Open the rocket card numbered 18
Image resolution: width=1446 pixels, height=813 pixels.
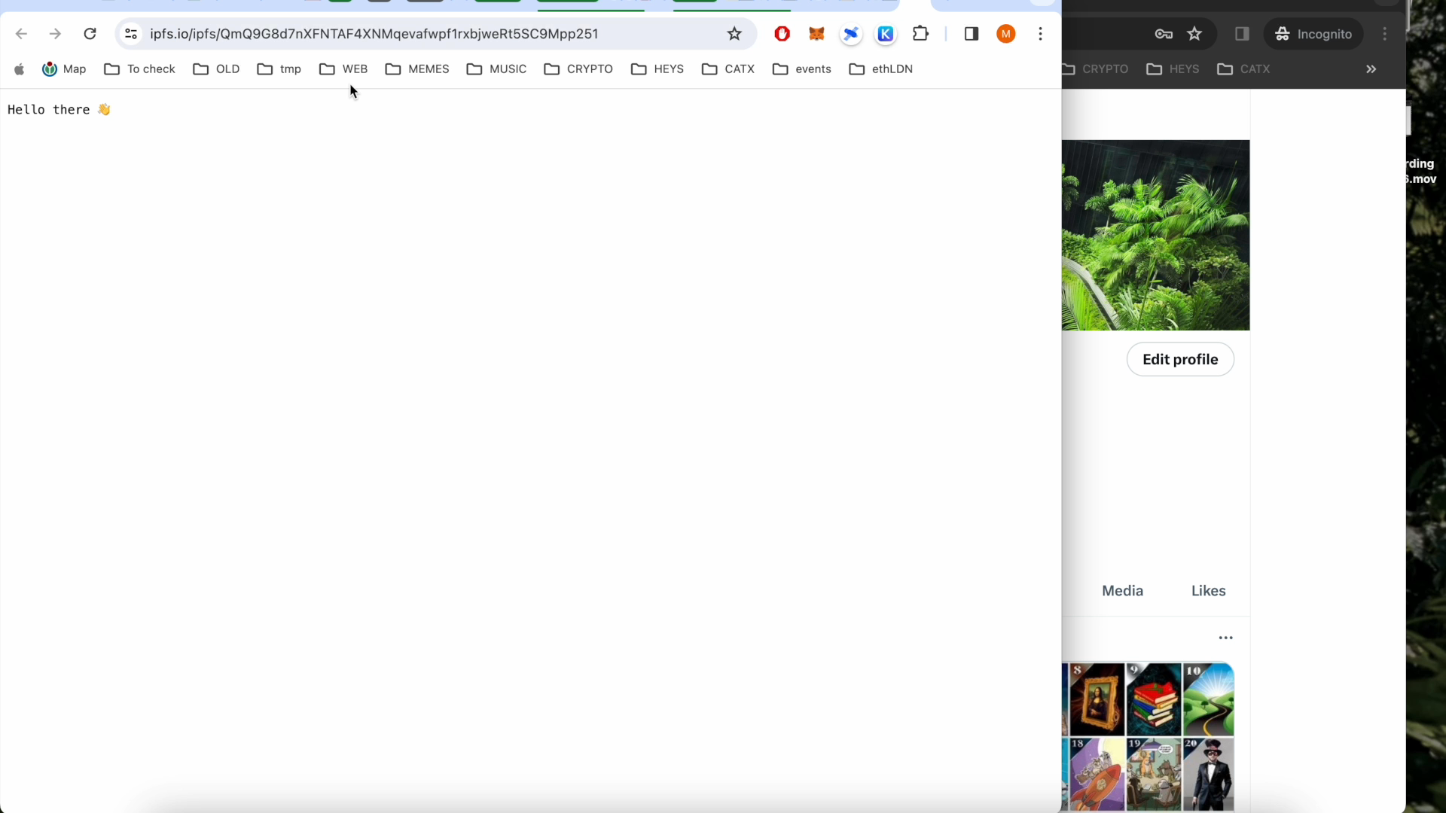coord(1097,774)
